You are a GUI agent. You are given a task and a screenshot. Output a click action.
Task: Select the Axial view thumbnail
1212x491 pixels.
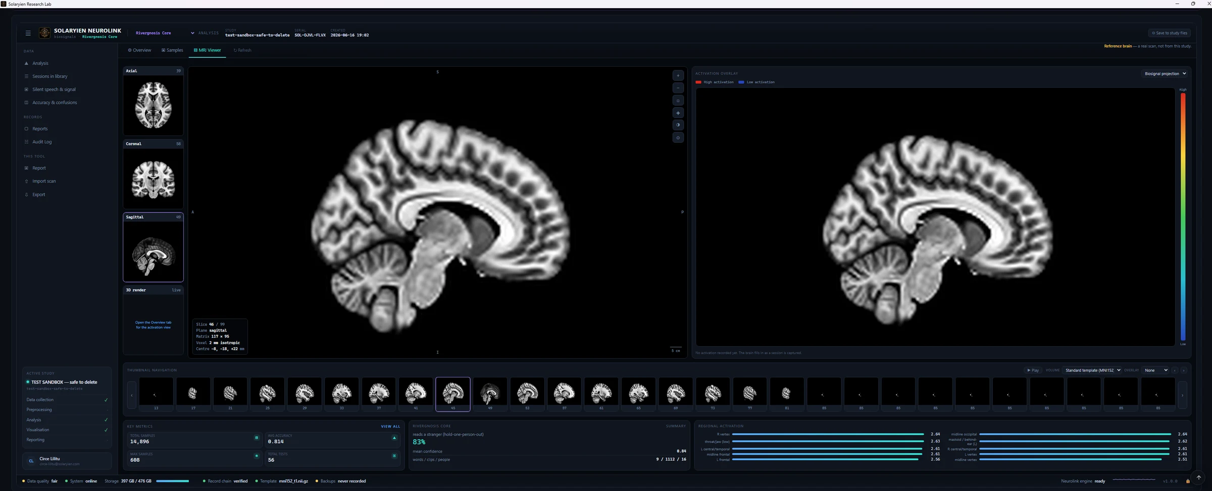tap(153, 101)
